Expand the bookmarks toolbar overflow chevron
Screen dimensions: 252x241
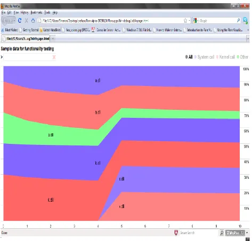click(248, 30)
